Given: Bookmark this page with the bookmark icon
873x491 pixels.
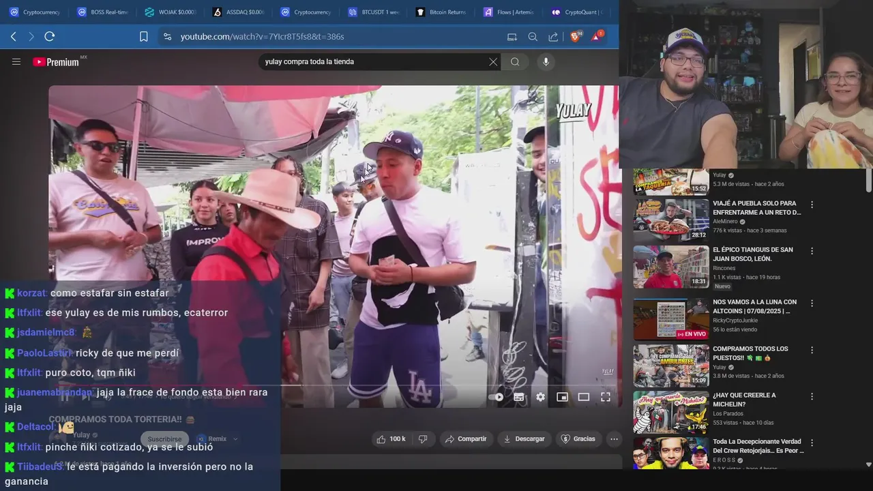Looking at the screenshot, I should point(143,37).
